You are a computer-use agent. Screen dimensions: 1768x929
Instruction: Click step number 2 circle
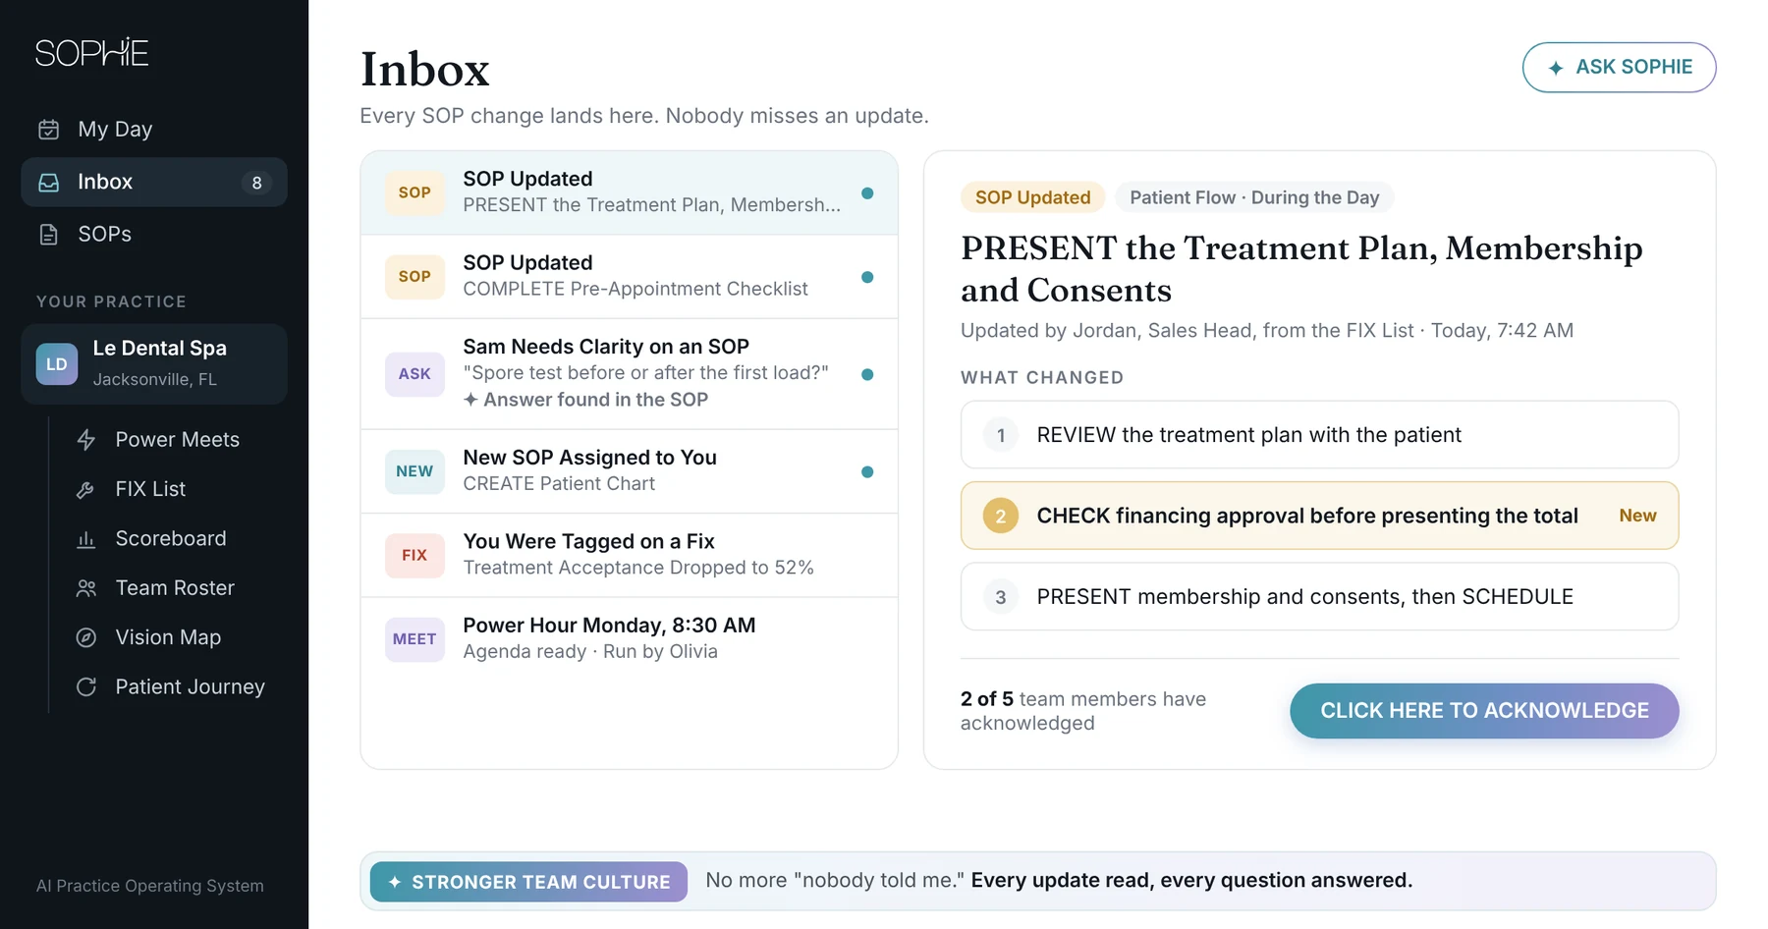pyautogui.click(x=1001, y=516)
